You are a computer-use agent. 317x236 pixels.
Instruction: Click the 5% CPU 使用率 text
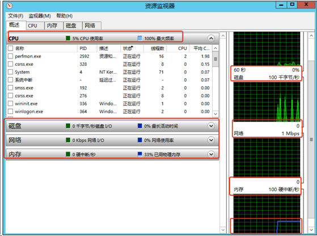(88, 39)
